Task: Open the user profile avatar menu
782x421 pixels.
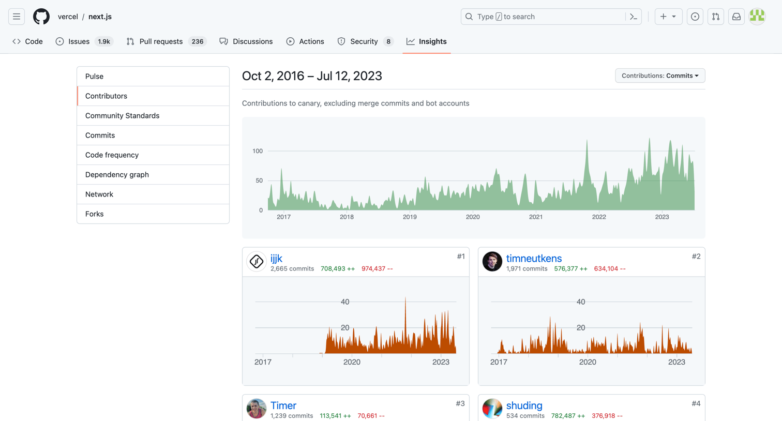Action: point(757,17)
